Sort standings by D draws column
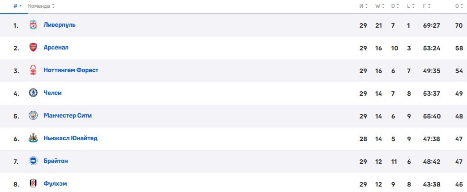 pyautogui.click(x=394, y=6)
